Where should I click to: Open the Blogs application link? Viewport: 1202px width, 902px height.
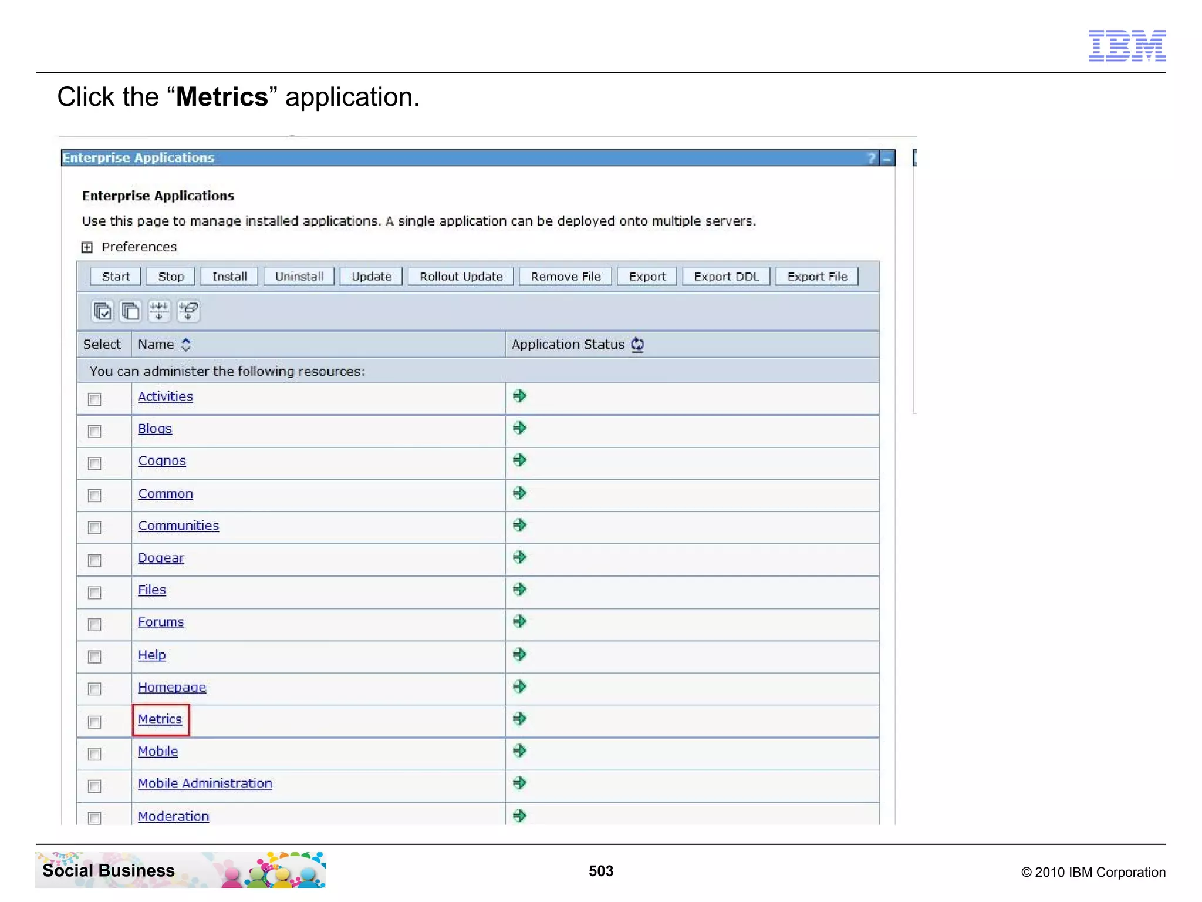(155, 429)
